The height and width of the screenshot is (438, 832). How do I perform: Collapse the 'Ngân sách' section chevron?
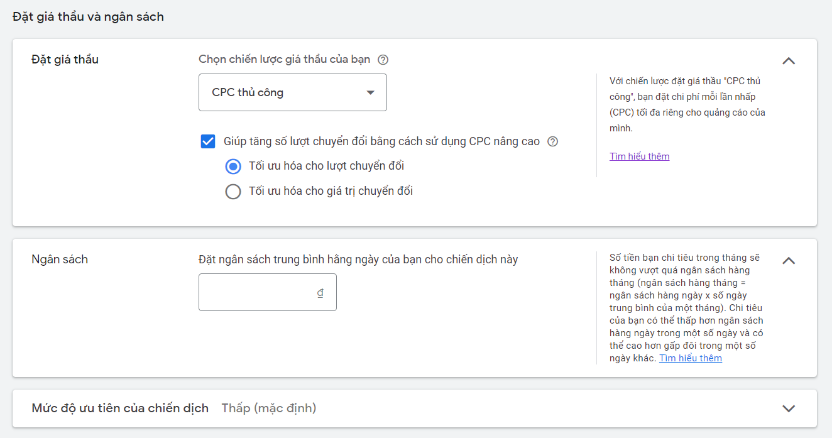click(x=789, y=261)
